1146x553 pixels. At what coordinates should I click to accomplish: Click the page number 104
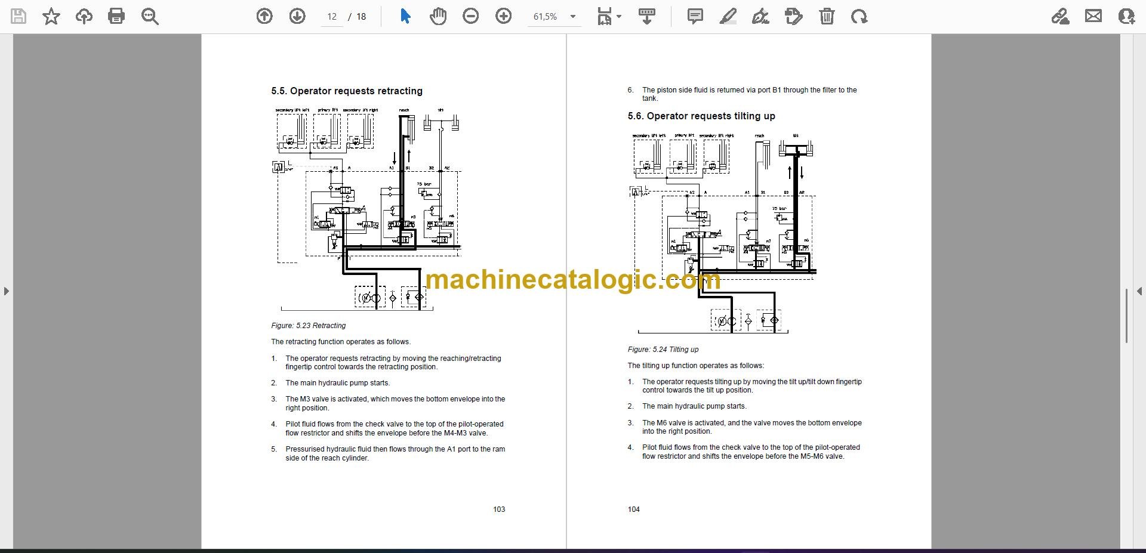pyautogui.click(x=634, y=509)
